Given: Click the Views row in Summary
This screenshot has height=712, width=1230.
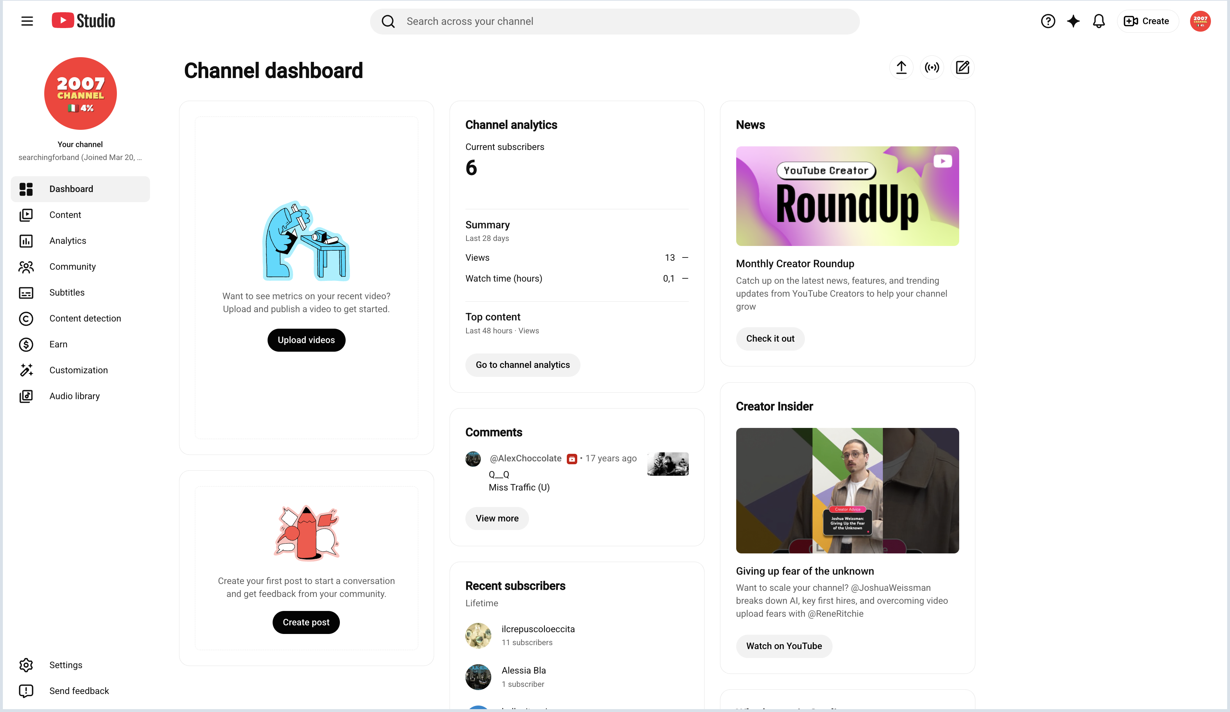Looking at the screenshot, I should (x=577, y=258).
